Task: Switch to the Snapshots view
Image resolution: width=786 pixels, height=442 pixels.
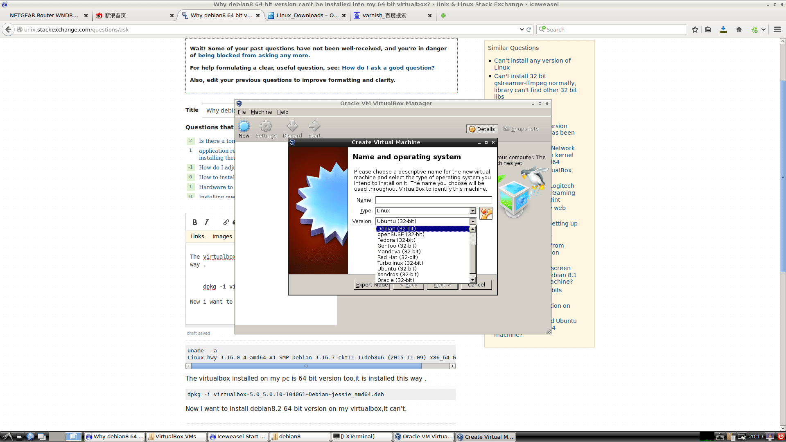Action: (x=521, y=129)
